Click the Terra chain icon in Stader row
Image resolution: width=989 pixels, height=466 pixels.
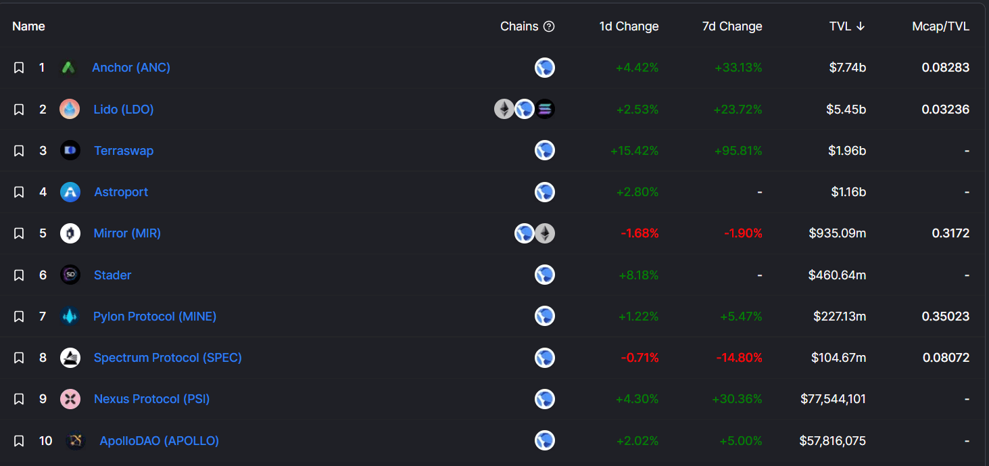[x=545, y=275]
